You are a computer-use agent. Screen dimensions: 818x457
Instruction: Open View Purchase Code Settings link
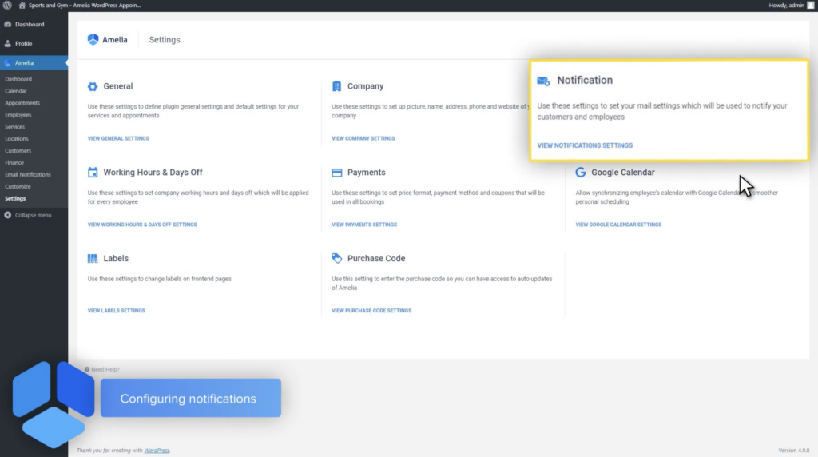click(x=371, y=311)
